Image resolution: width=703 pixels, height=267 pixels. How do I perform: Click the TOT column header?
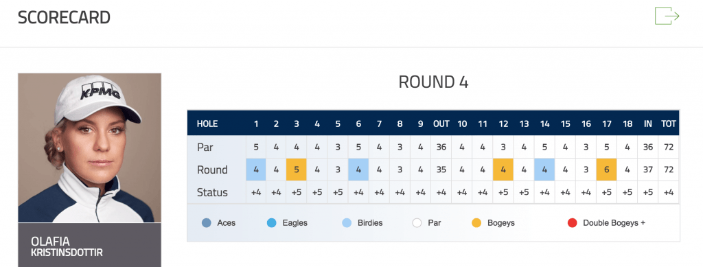click(x=669, y=124)
